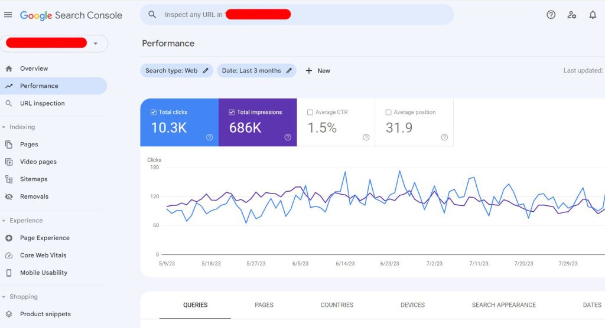Click the Core Web Vitals gauge icon
Viewport: 605px width, 328px height.
coord(9,255)
